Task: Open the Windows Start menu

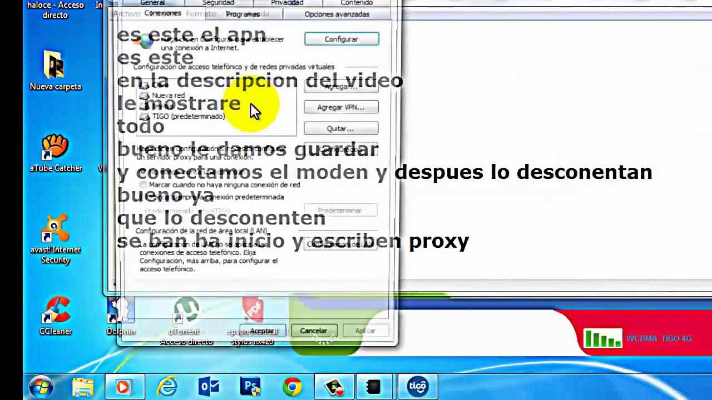Action: (42, 386)
